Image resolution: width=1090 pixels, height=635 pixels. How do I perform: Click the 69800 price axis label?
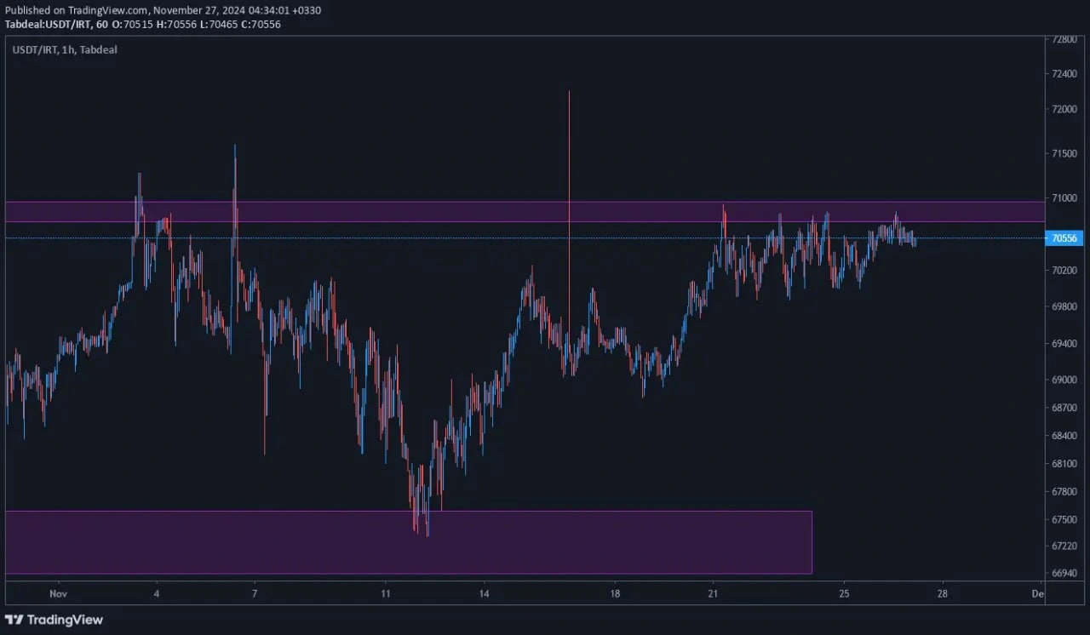pyautogui.click(x=1064, y=306)
